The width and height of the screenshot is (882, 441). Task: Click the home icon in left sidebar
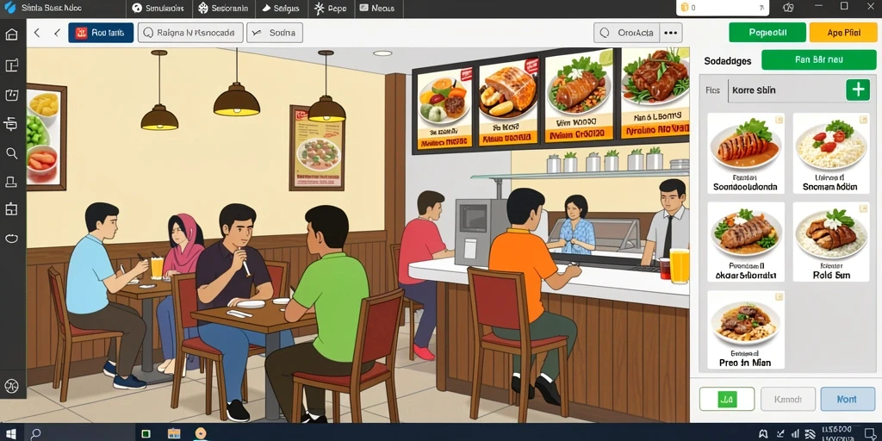pyautogui.click(x=11, y=34)
